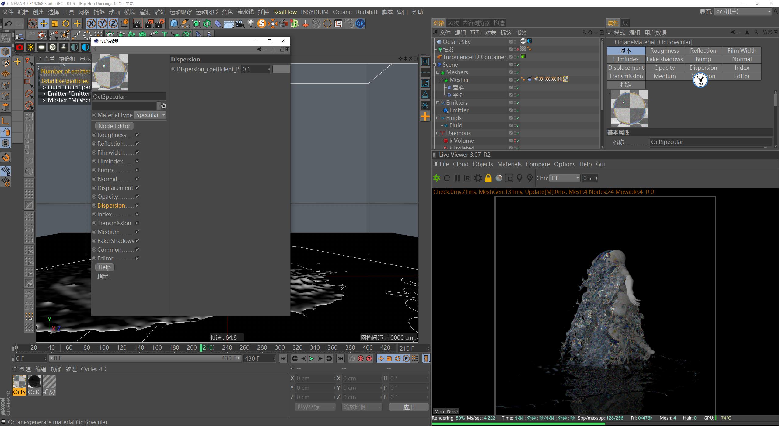Image resolution: width=779 pixels, height=426 pixels.
Task: Toggle the yellow resolution lock in Live Viewer
Action: tap(488, 178)
